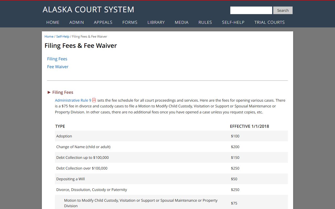Click the TYPE column header

coord(60,126)
